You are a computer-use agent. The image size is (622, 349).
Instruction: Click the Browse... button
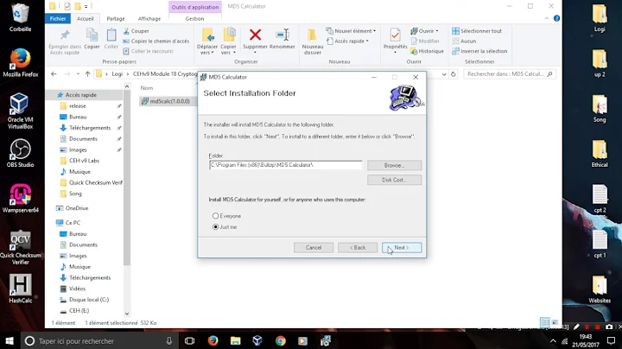pyautogui.click(x=394, y=165)
